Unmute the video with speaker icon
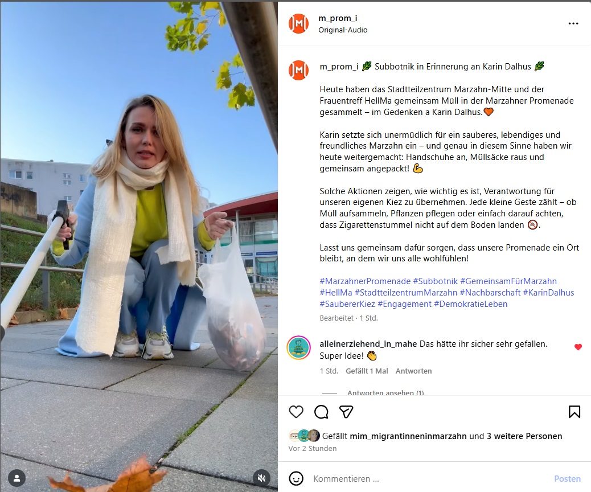Viewport: 591px width, 492px height. pos(261,478)
